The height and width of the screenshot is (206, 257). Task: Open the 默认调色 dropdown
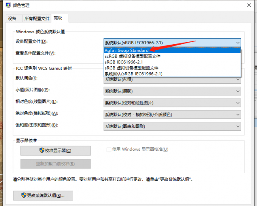tap(172, 80)
